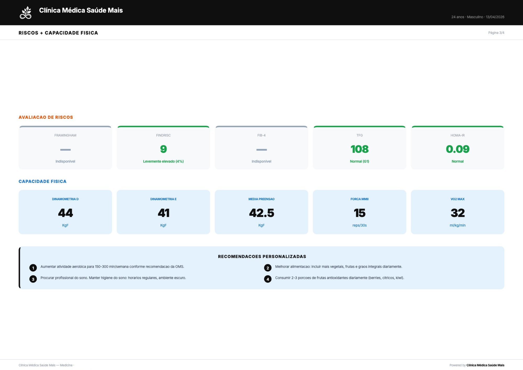Click recommendation number 2 badge
The height and width of the screenshot is (370, 523).
[x=268, y=268]
